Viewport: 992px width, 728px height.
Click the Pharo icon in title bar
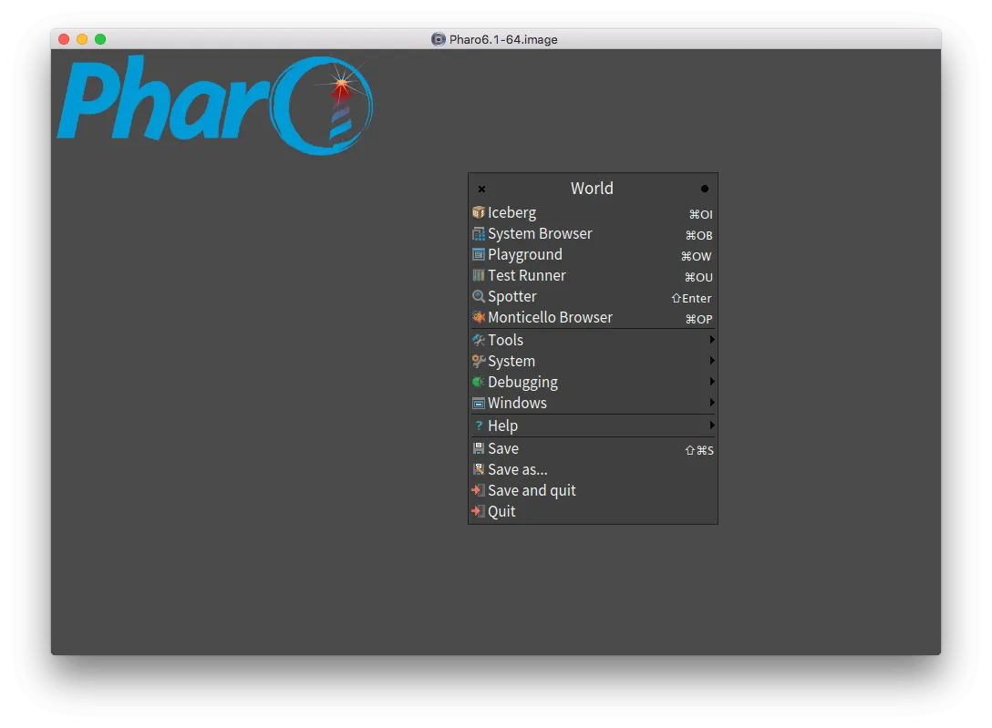(438, 39)
